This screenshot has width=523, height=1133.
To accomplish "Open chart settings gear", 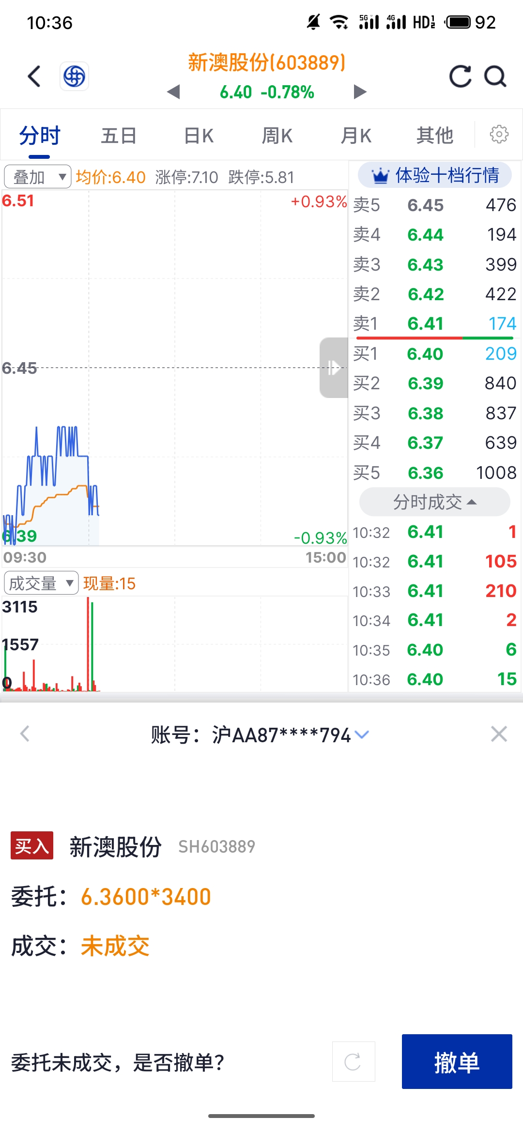I will click(x=499, y=134).
